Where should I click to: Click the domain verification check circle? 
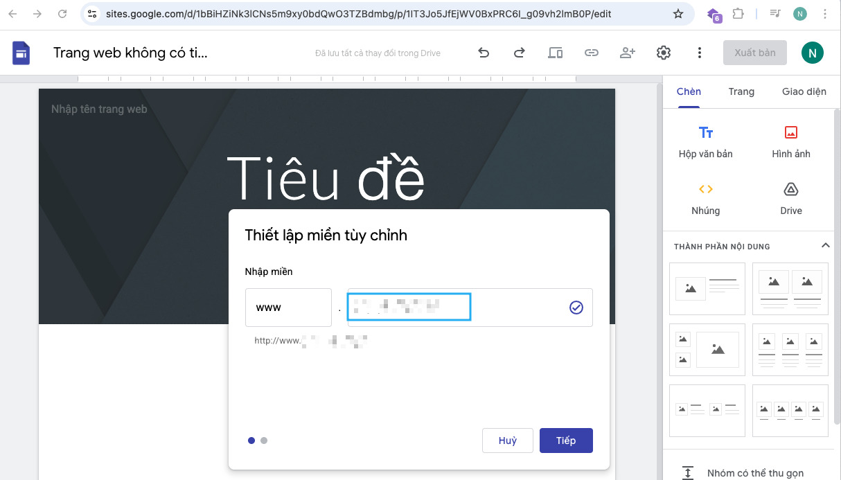pos(576,308)
